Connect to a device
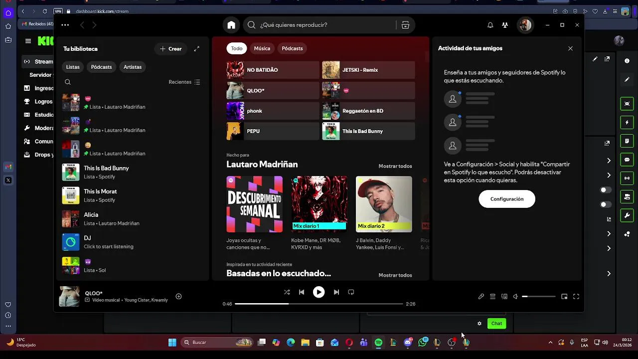The height and width of the screenshot is (359, 638). (504, 297)
